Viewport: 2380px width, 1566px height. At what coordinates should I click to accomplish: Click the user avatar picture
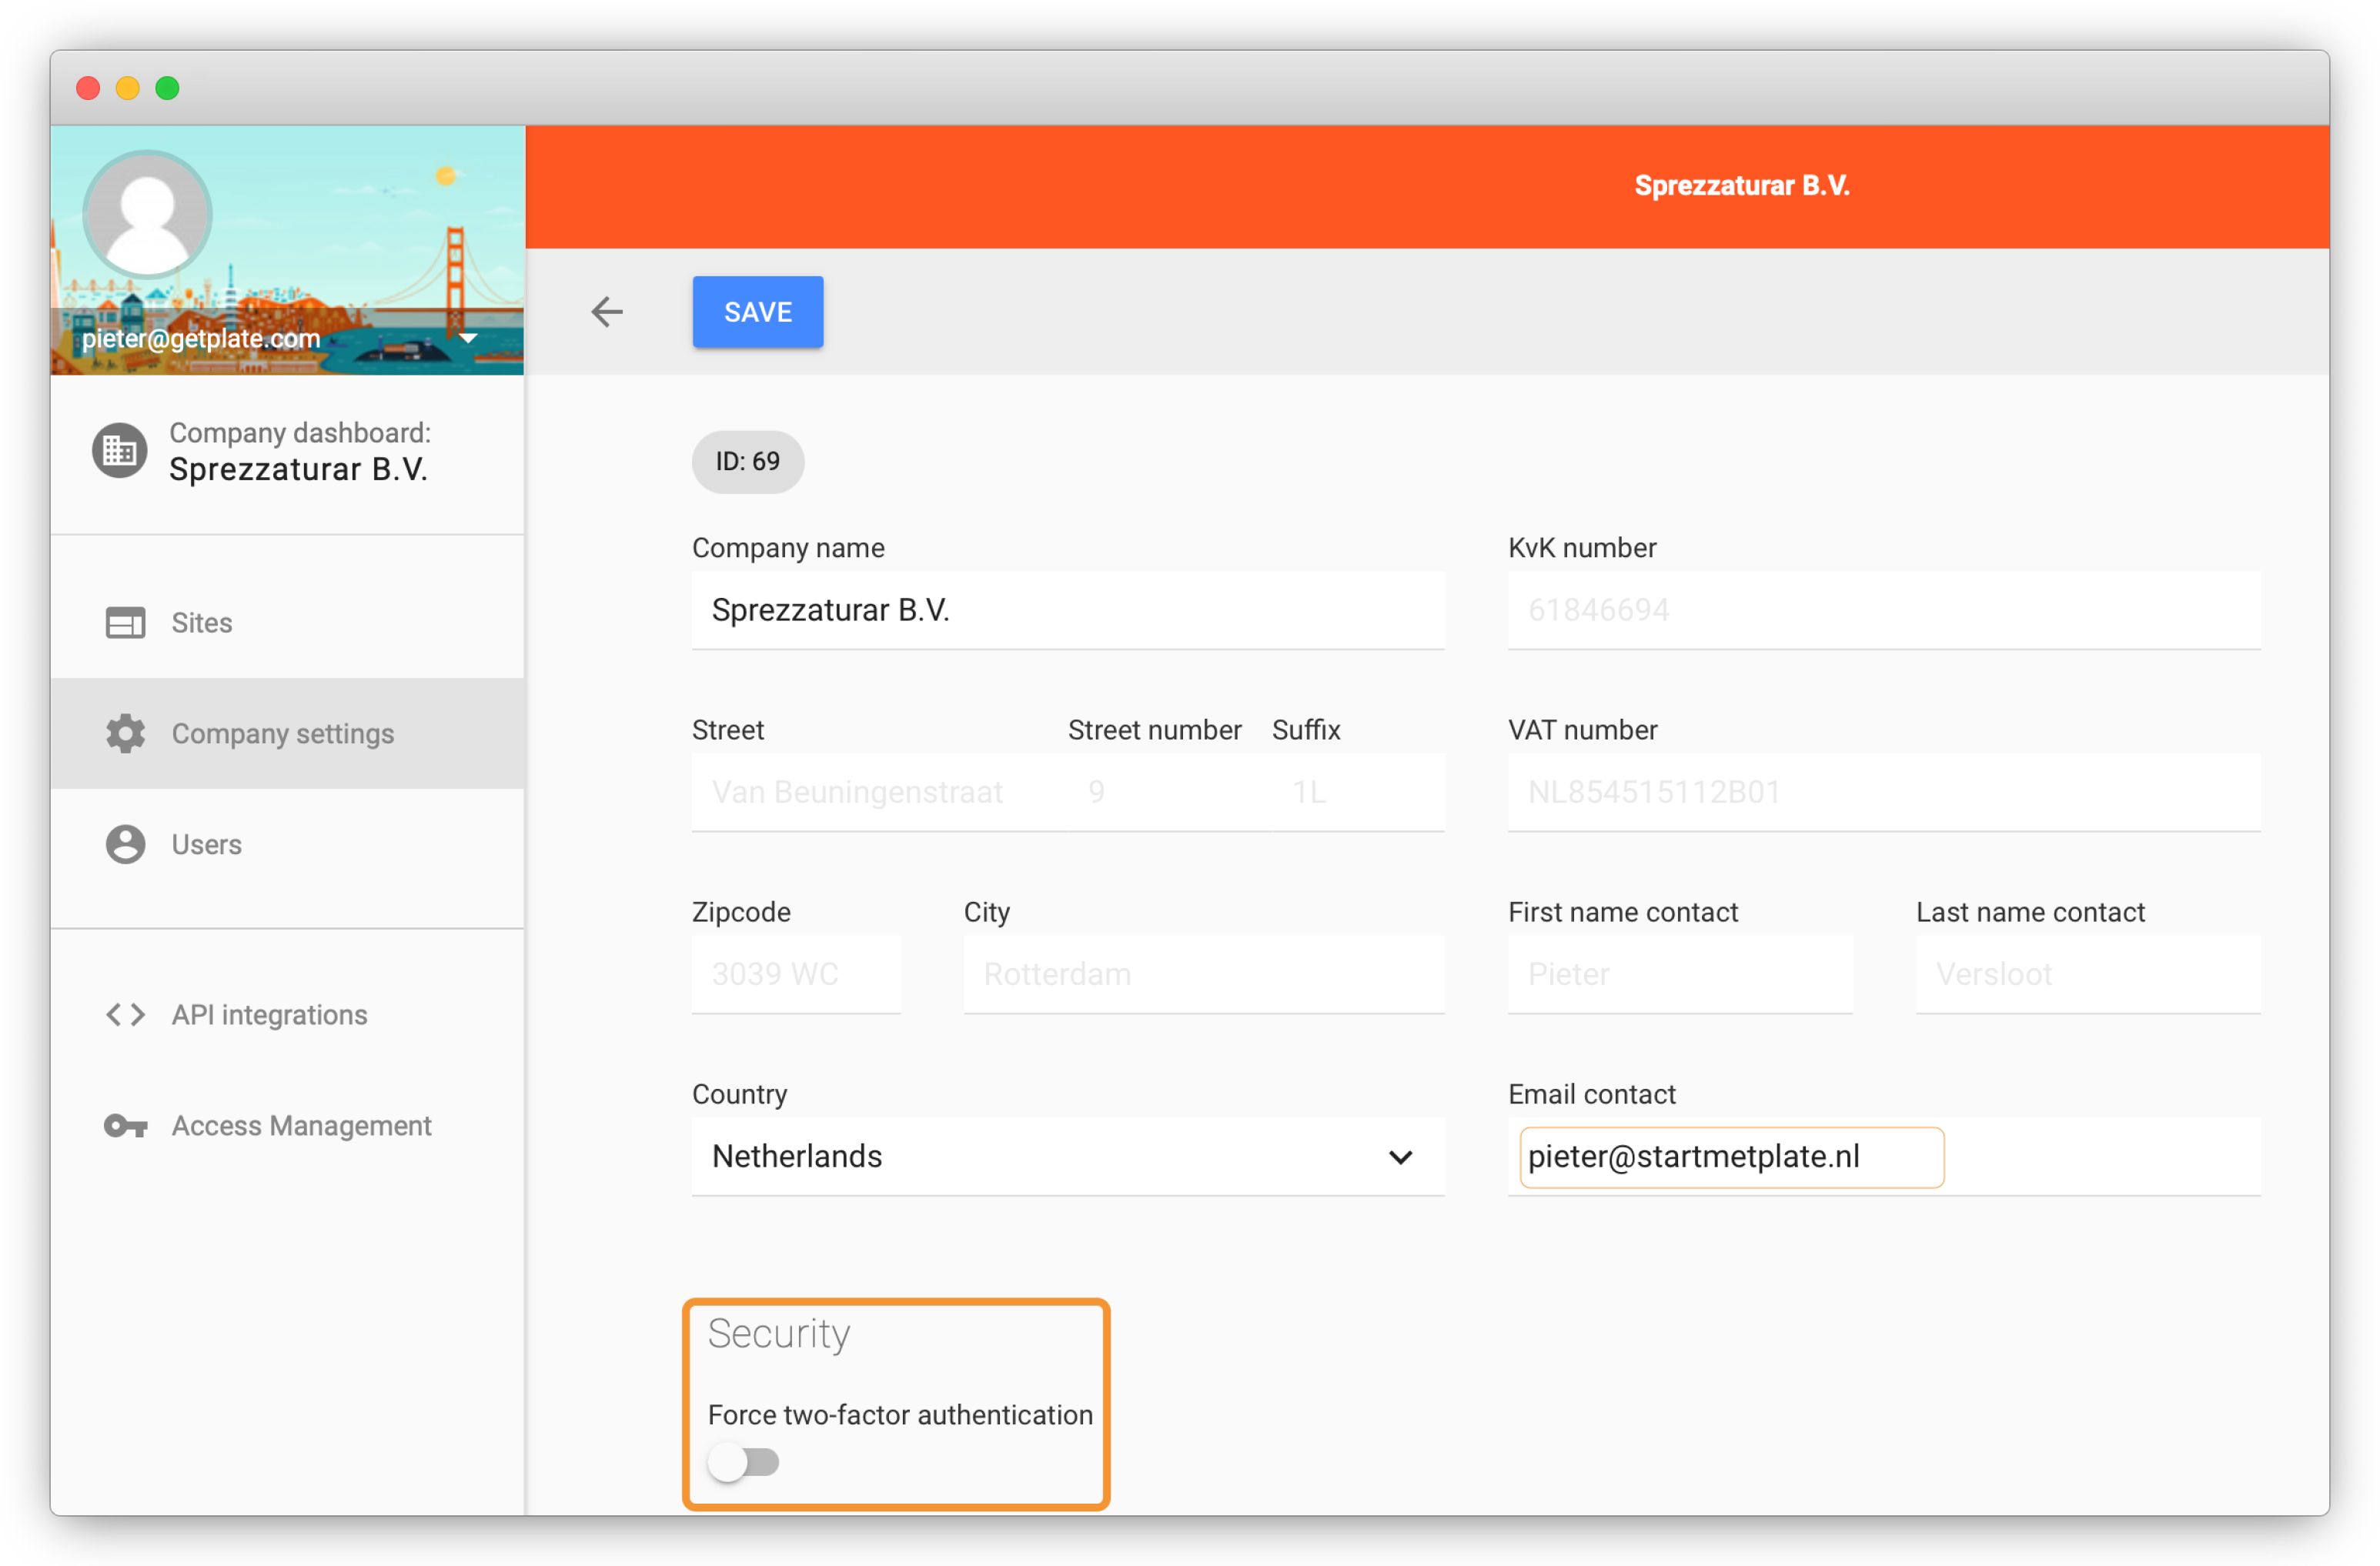pos(147,213)
